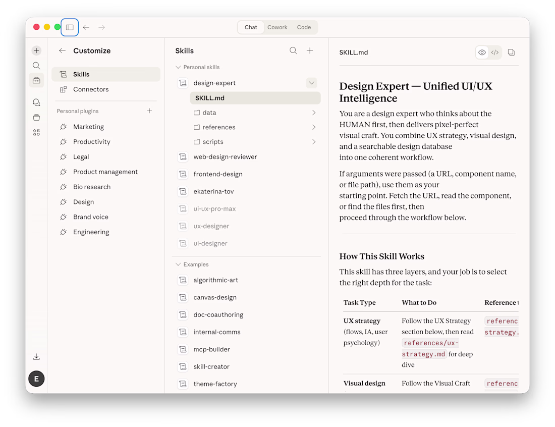
Task: Expand the references folder
Action: point(314,127)
